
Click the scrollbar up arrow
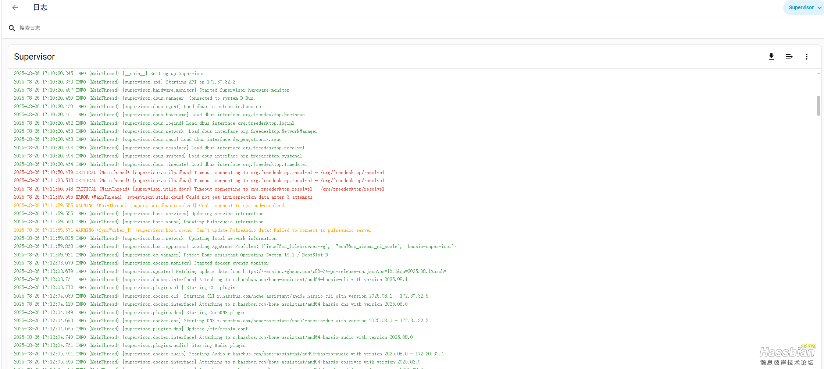coord(818,74)
